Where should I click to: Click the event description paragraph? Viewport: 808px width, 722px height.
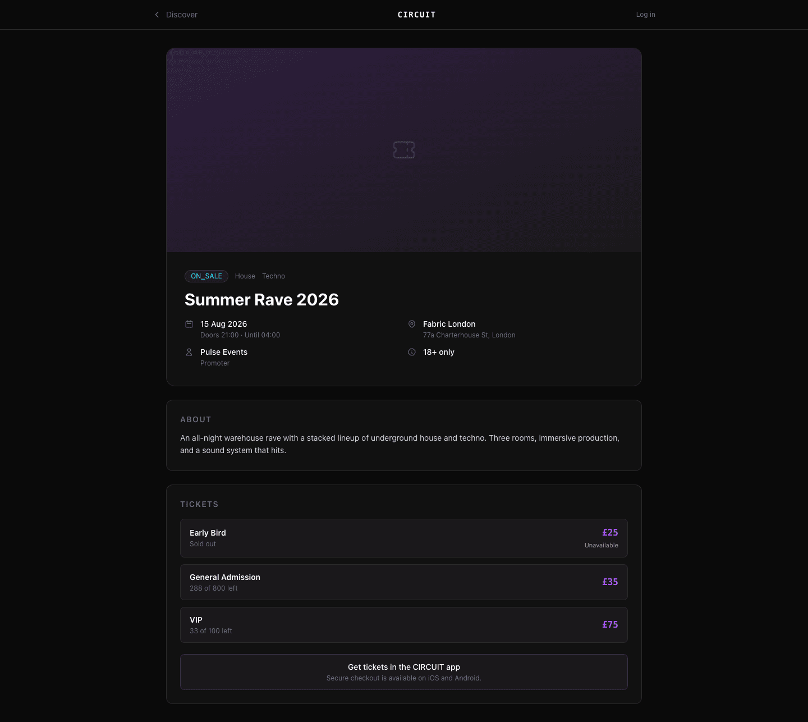[400, 444]
